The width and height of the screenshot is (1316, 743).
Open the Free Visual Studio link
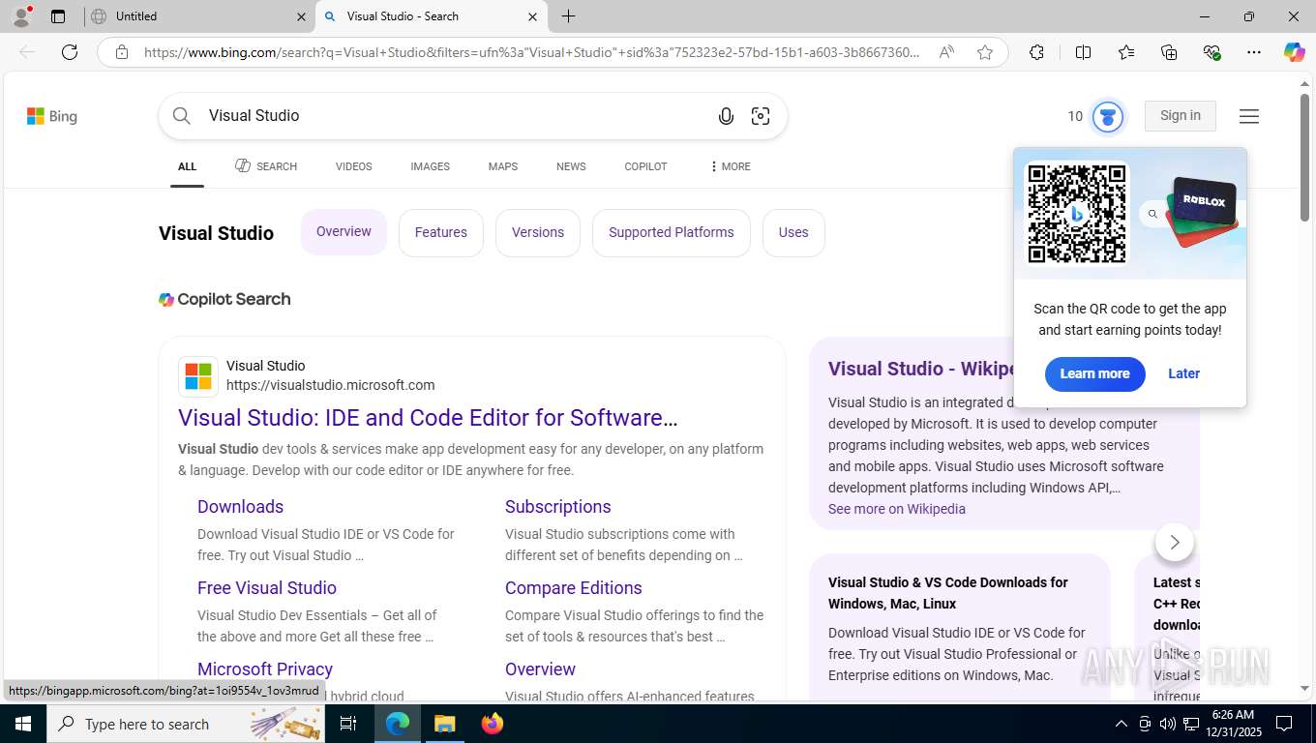[267, 588]
